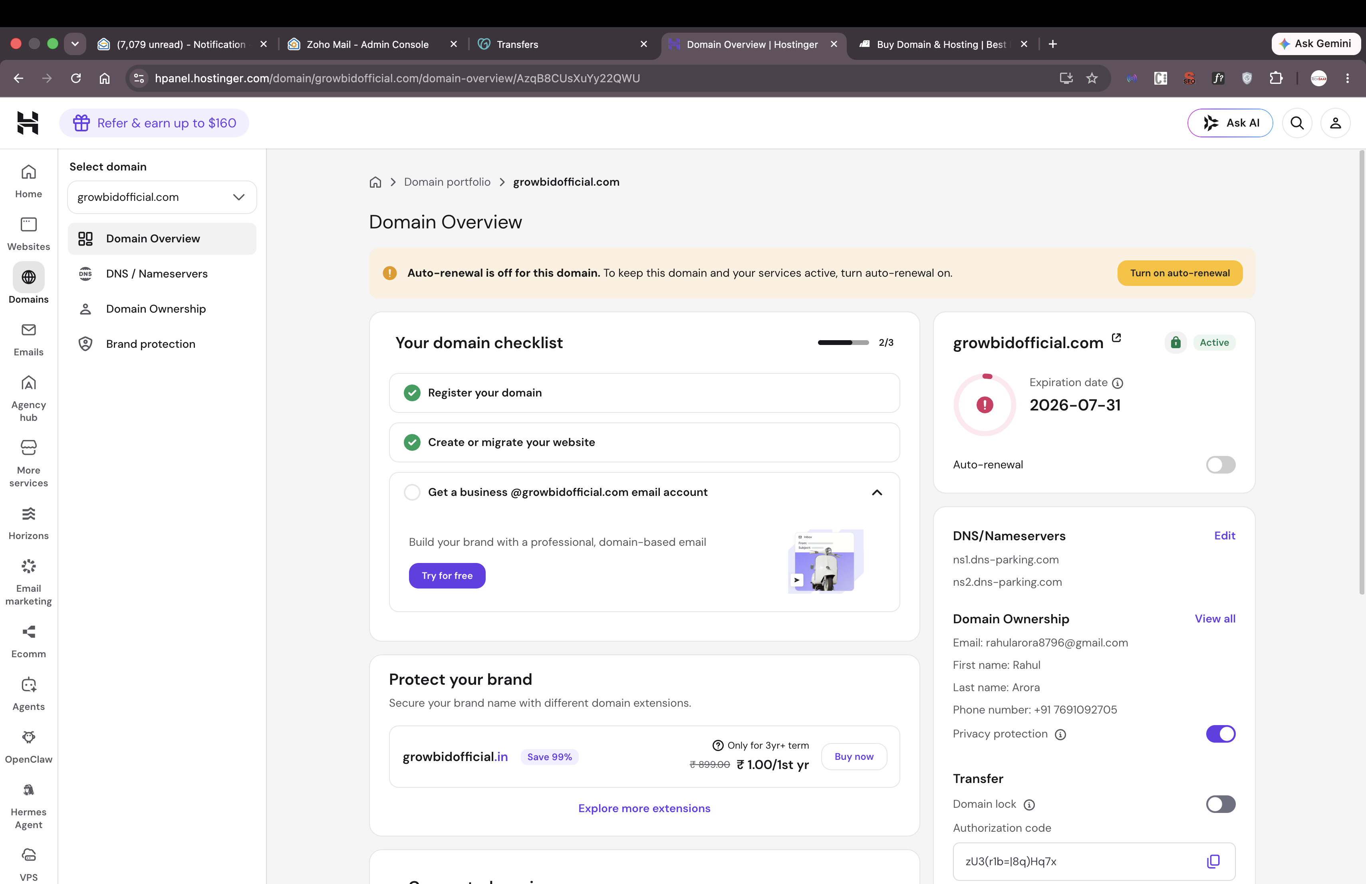This screenshot has height=884, width=1366.
Task: Click the Create or migrate website checkmark
Action: point(411,442)
